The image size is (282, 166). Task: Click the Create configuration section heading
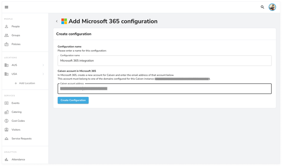coord(74,34)
